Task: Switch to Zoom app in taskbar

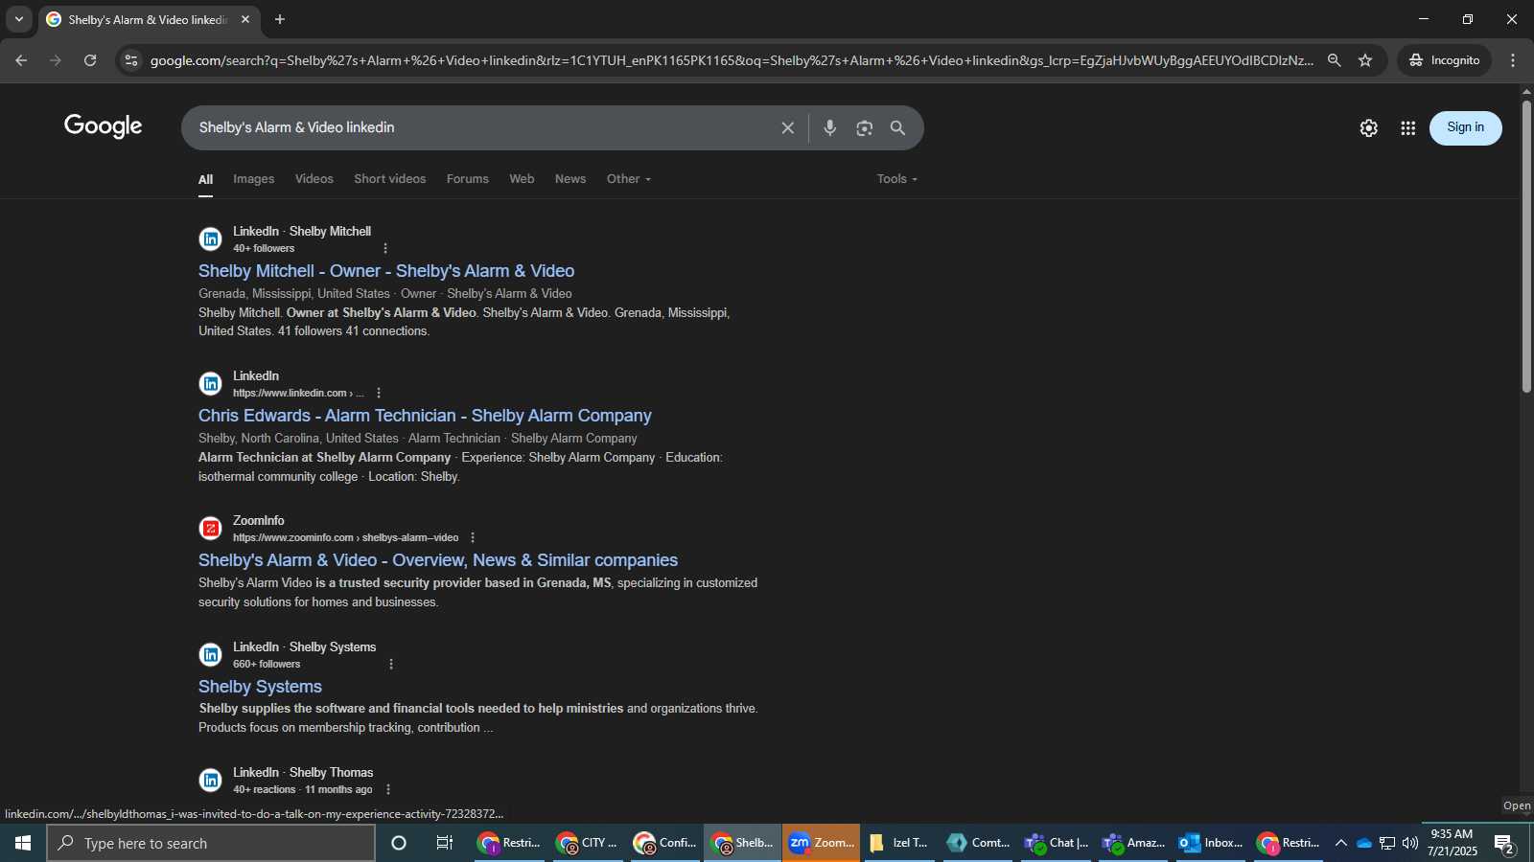Action: [x=821, y=843]
